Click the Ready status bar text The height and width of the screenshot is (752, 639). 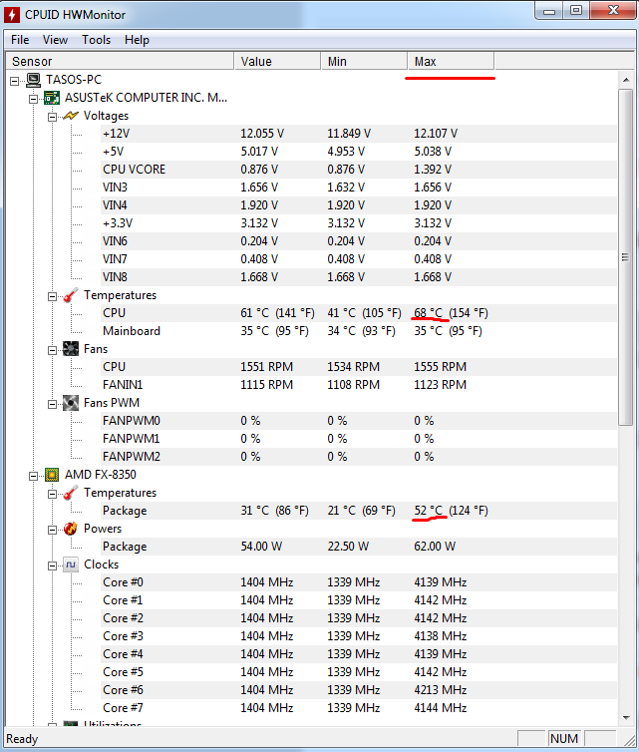point(22,739)
